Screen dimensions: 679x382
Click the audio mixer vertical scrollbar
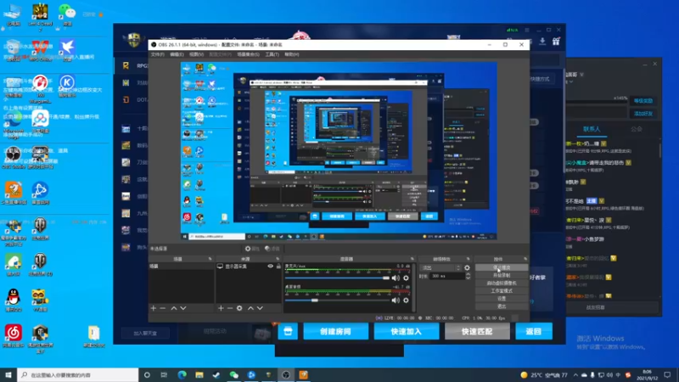(x=414, y=288)
